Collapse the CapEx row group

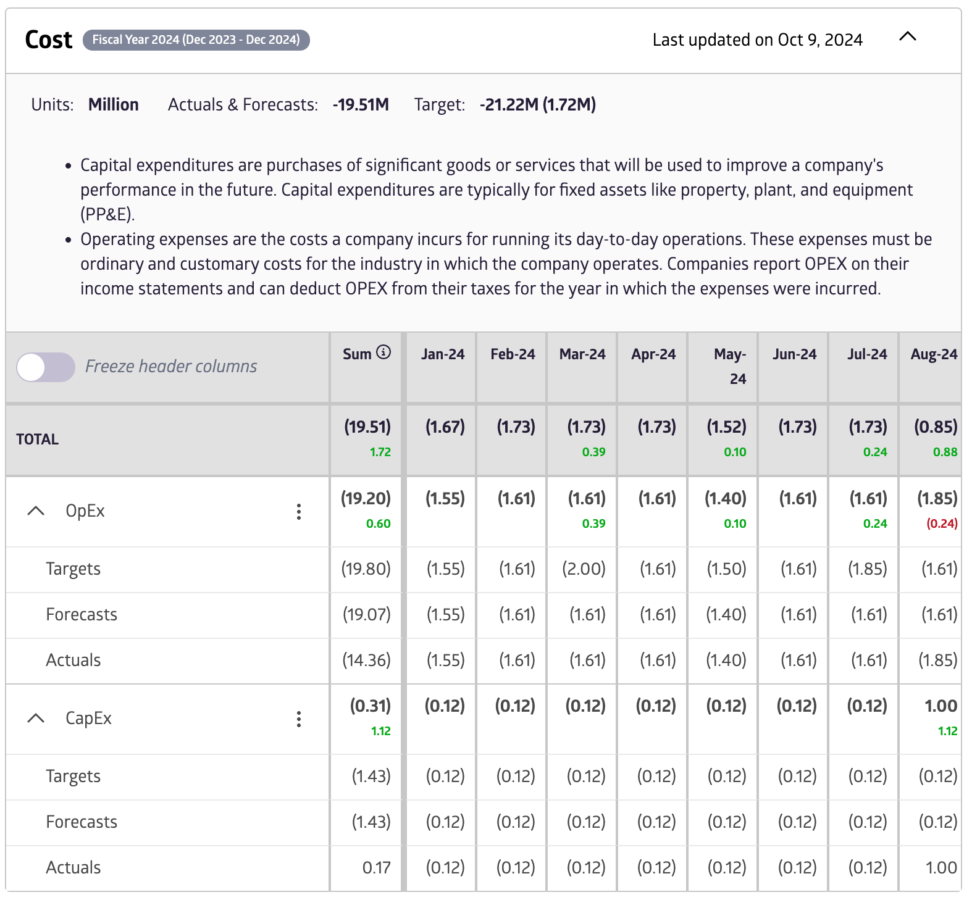36,719
